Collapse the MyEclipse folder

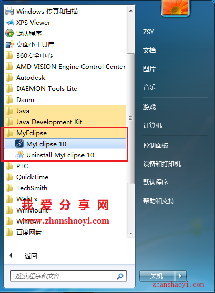click(x=65, y=133)
